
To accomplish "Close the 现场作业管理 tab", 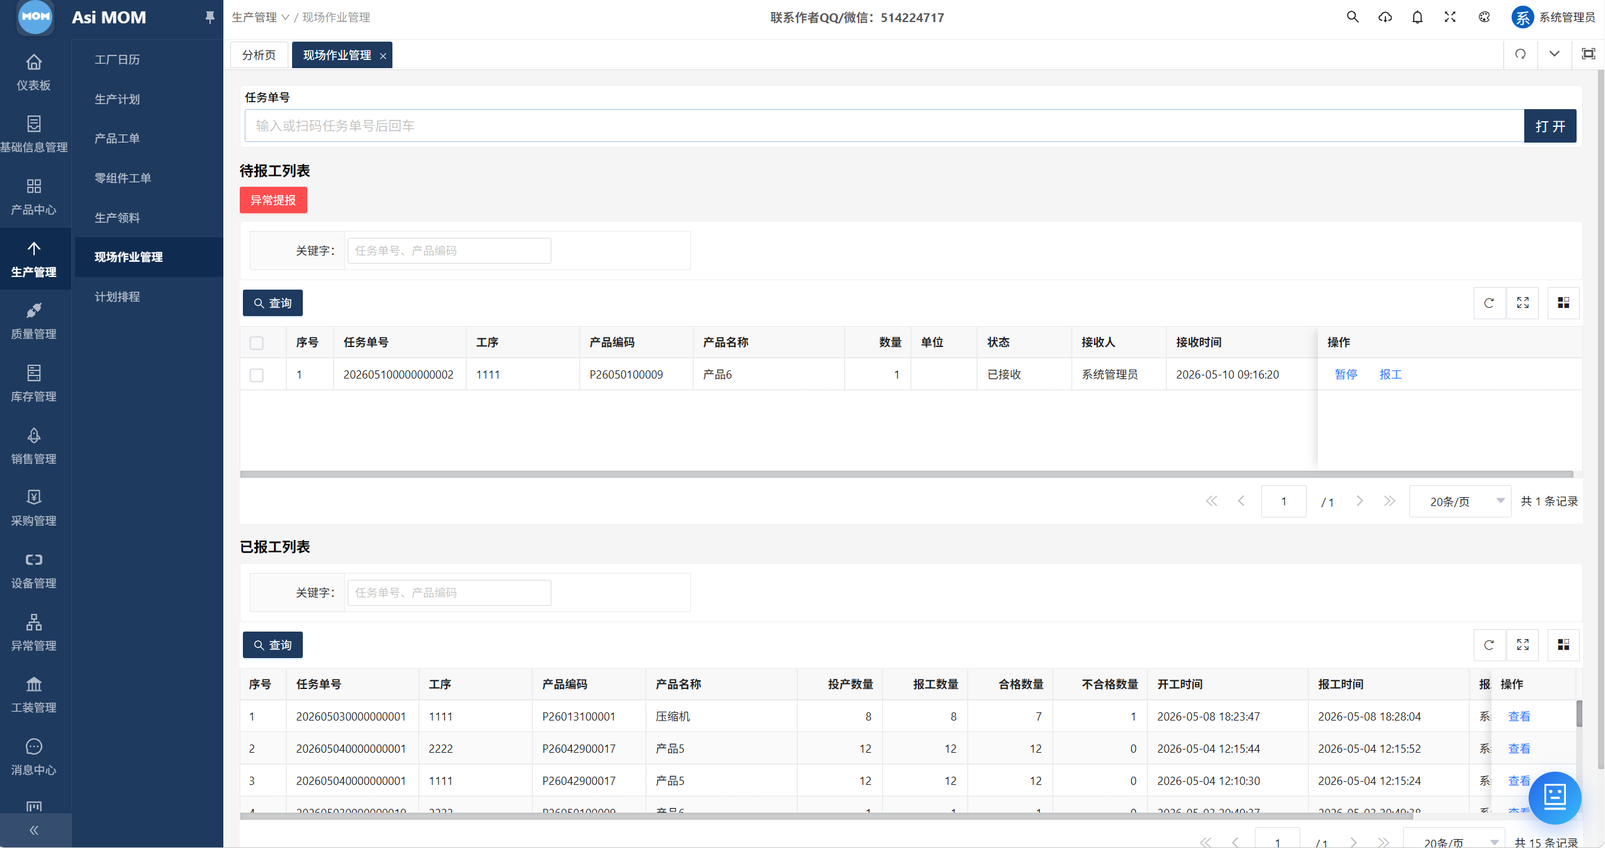I will [x=383, y=56].
